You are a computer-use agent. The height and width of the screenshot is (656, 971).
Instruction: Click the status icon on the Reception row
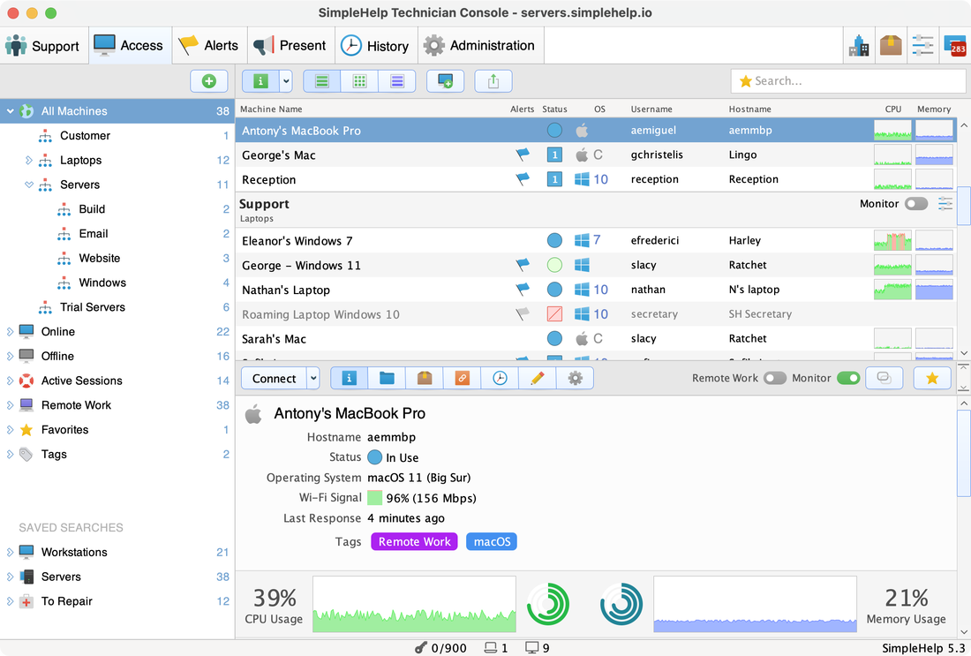point(555,179)
